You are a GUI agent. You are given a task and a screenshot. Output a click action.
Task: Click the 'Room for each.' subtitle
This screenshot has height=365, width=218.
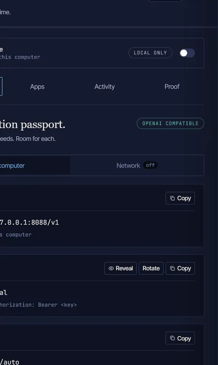point(37,139)
